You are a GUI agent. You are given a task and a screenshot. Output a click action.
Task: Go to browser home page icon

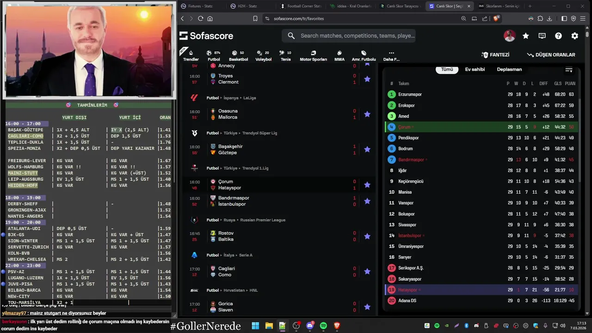(210, 18)
